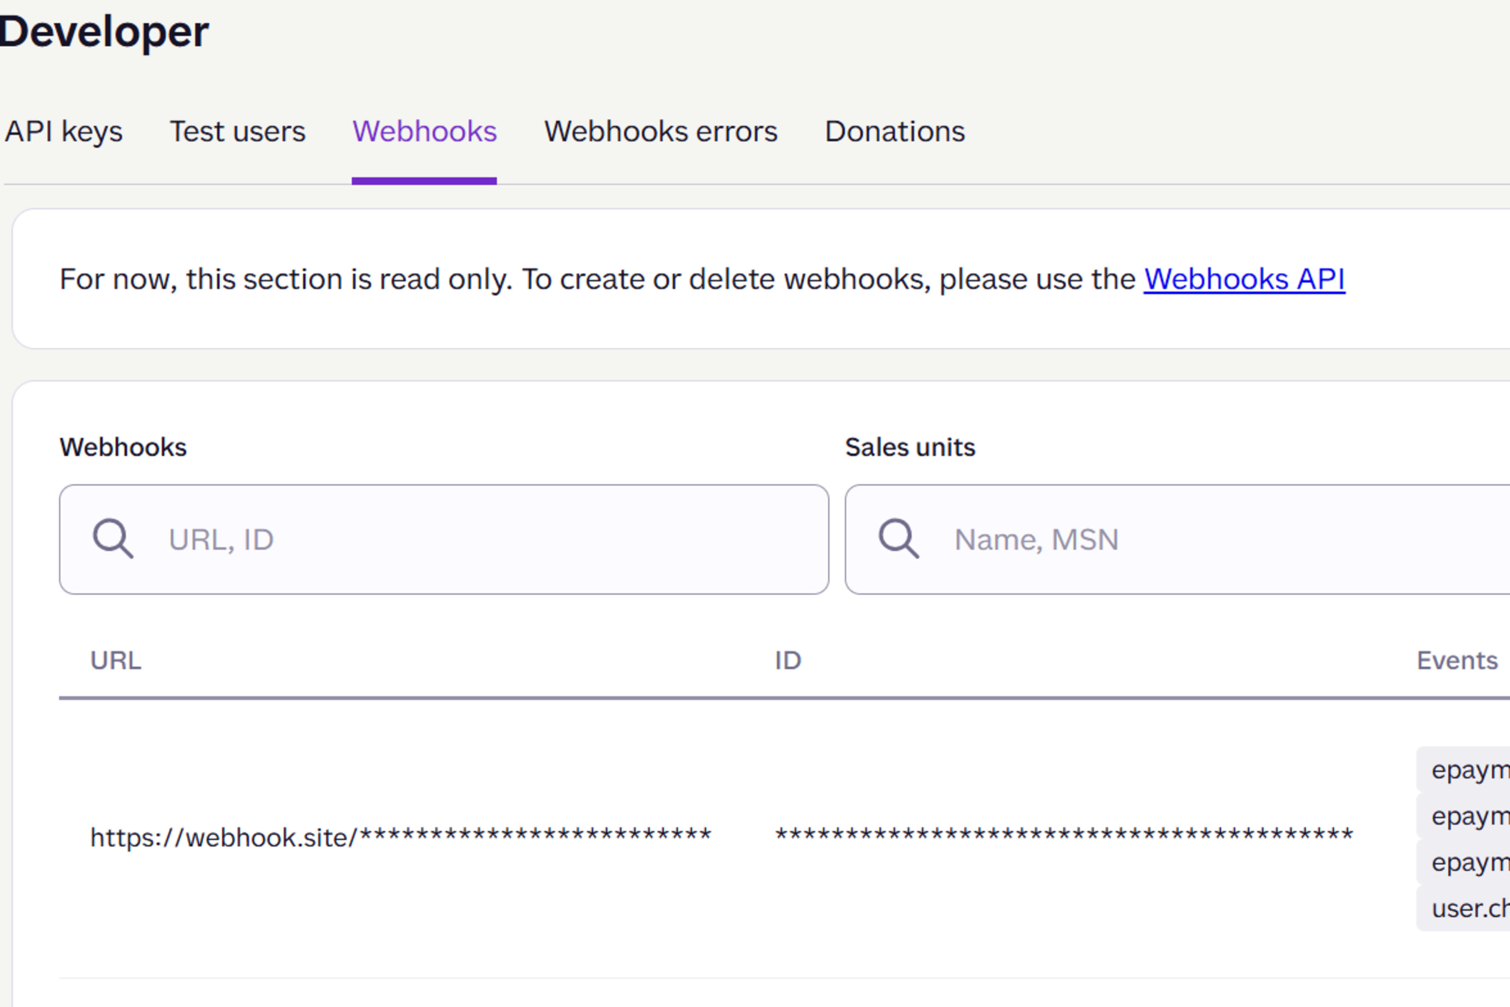Click the Events column header
The width and height of the screenshot is (1510, 1007).
pyautogui.click(x=1457, y=660)
